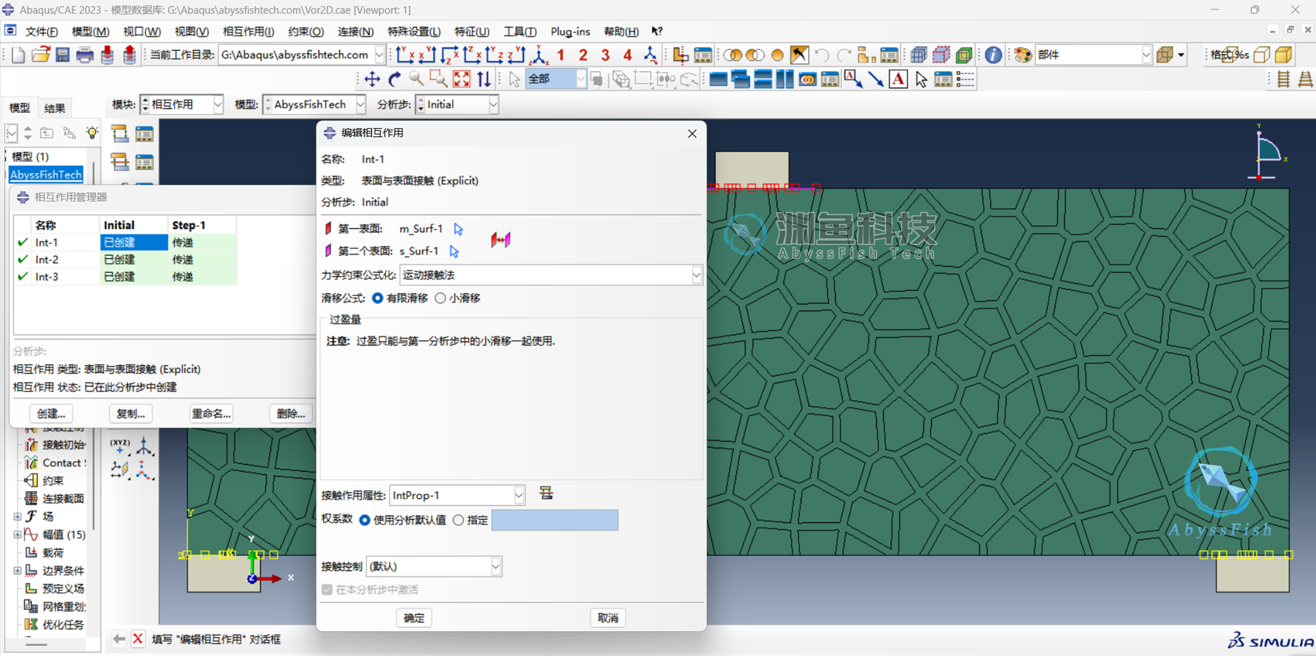Click the Auto-fit view icon

point(461,80)
